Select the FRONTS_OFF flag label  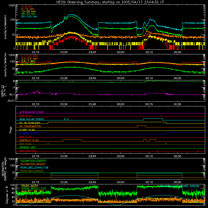point(28,147)
